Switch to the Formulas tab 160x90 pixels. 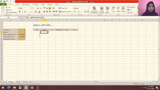pyautogui.click(x=35, y=4)
